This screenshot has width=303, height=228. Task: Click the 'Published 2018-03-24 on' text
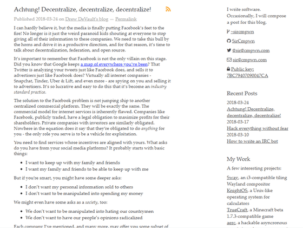tap(39, 19)
